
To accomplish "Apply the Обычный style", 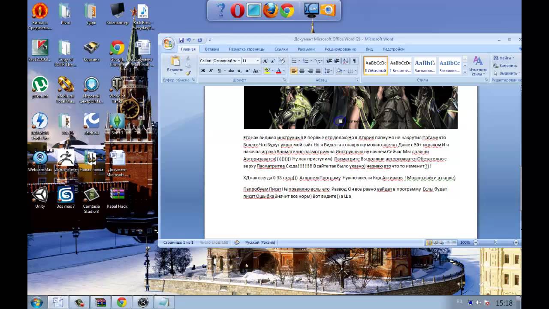I will 376,66.
